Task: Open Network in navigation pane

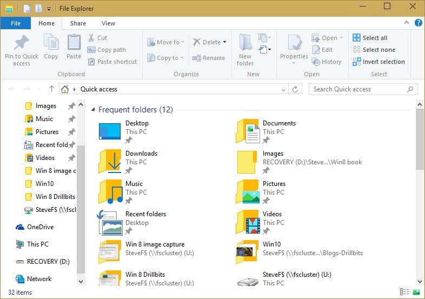Action: point(34,278)
